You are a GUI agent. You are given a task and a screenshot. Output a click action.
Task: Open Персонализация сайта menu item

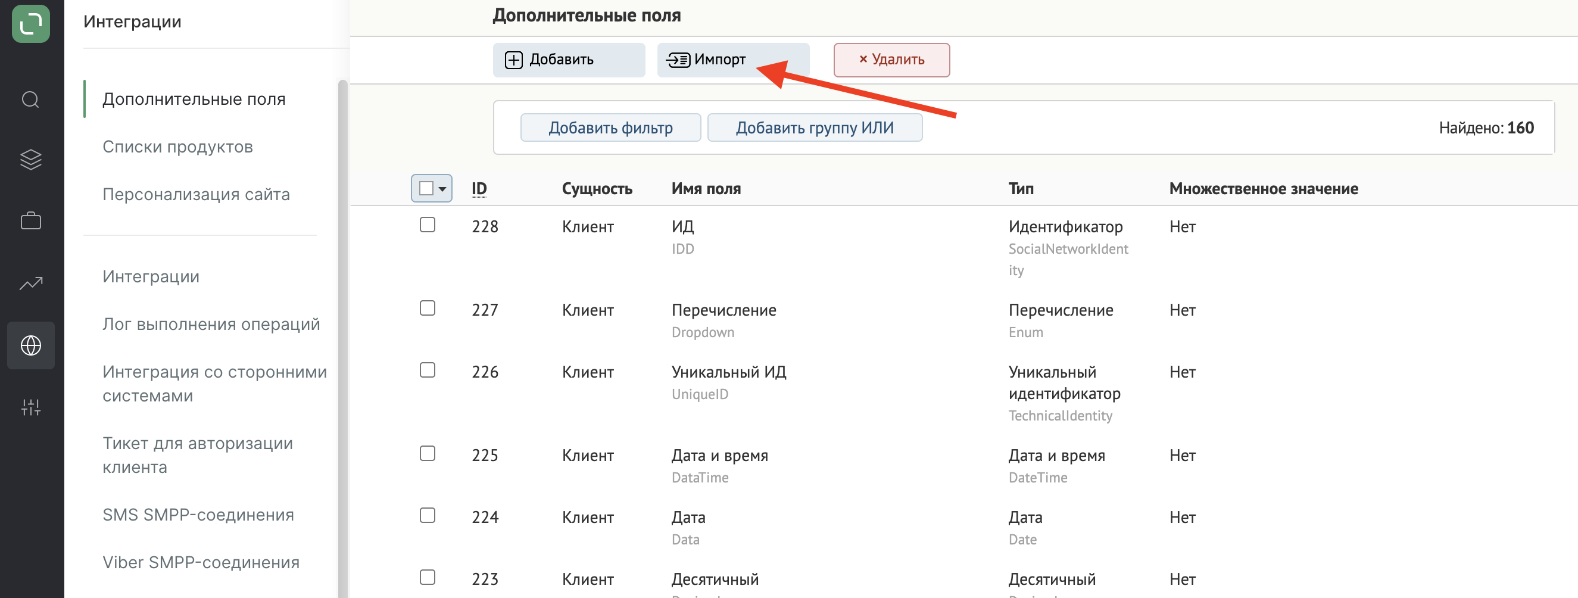196,195
